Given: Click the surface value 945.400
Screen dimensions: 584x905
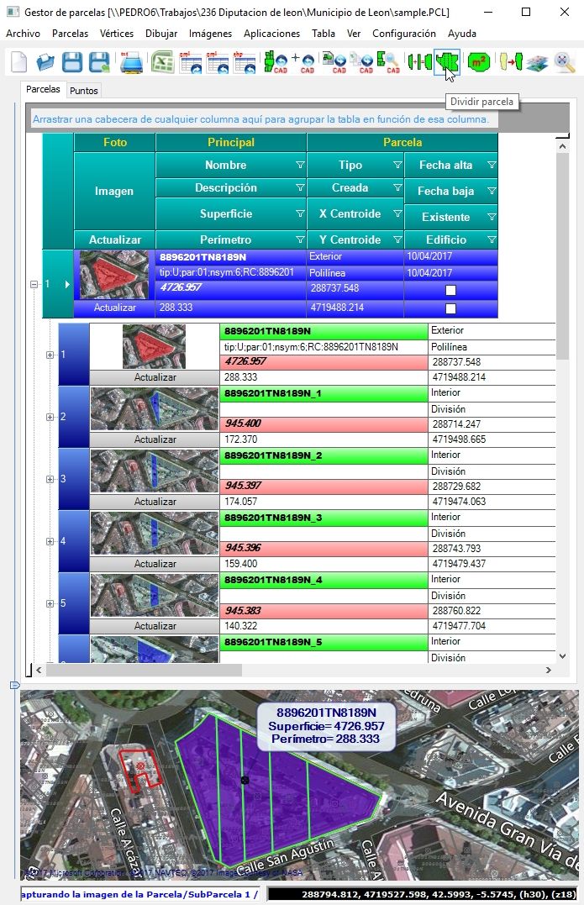Looking at the screenshot, I should 243,424.
